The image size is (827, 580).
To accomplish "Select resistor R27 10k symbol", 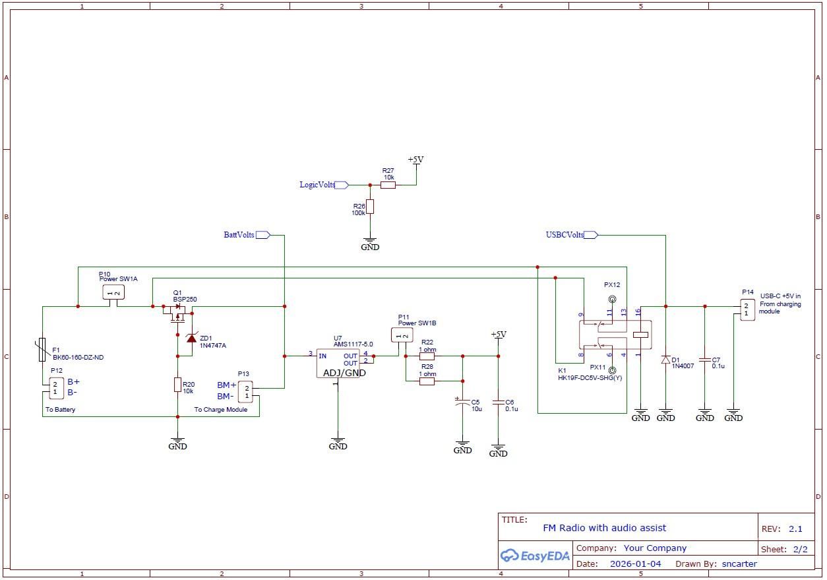I will (x=388, y=185).
